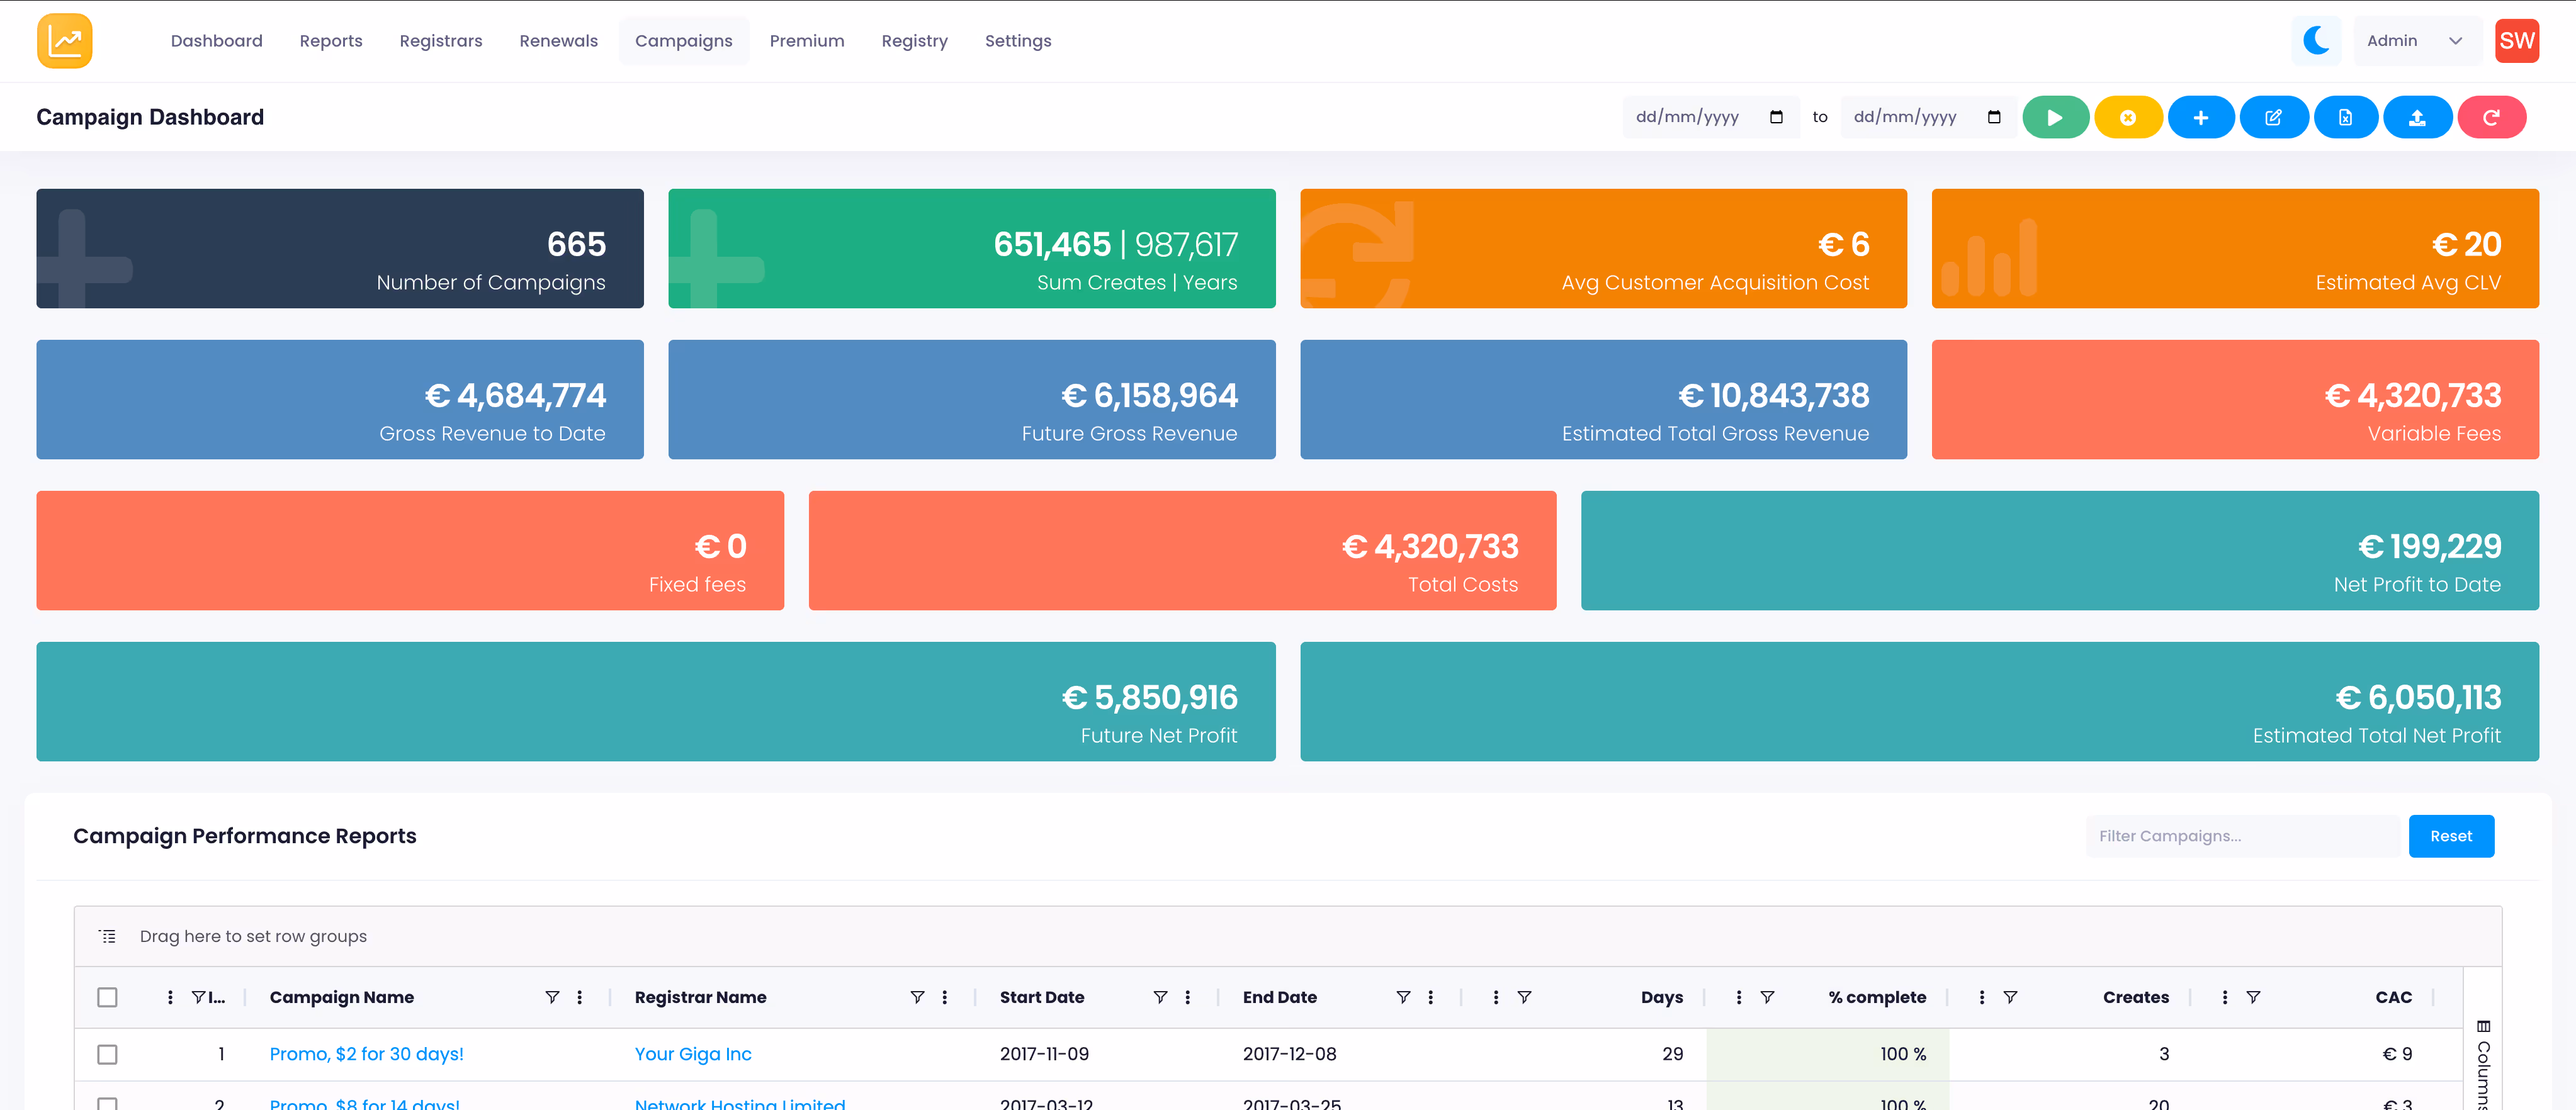Open the 'Promo, $2 for 30 days!' link
This screenshot has height=1110, width=2576.
(x=366, y=1054)
